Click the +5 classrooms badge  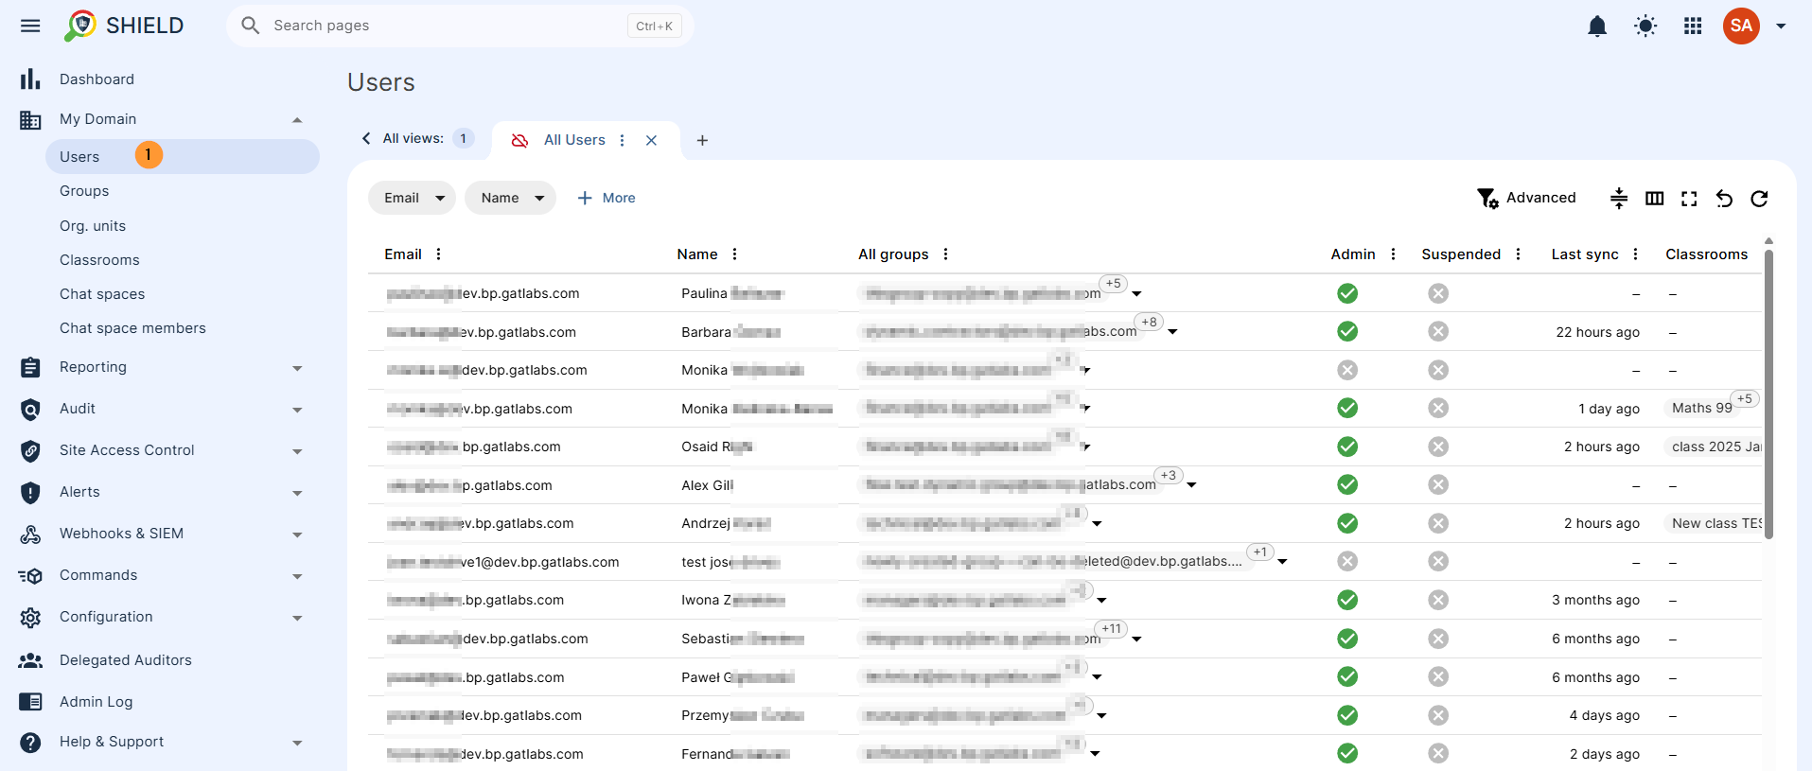pos(1744,398)
